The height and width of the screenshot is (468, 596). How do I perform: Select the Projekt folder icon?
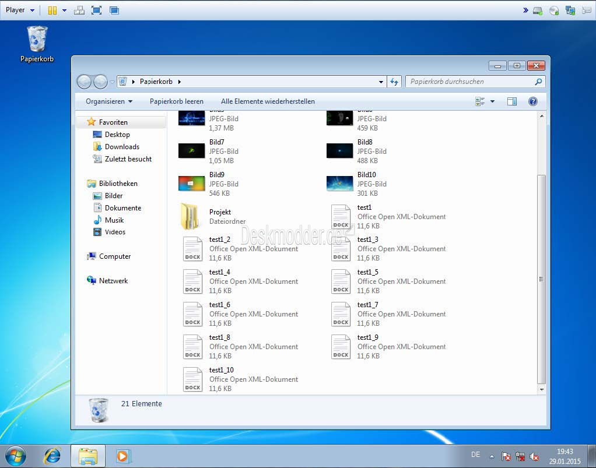point(190,217)
